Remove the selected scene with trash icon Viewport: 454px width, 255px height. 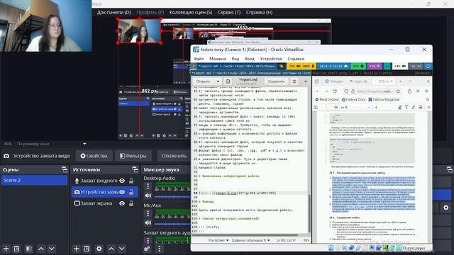click(16, 249)
